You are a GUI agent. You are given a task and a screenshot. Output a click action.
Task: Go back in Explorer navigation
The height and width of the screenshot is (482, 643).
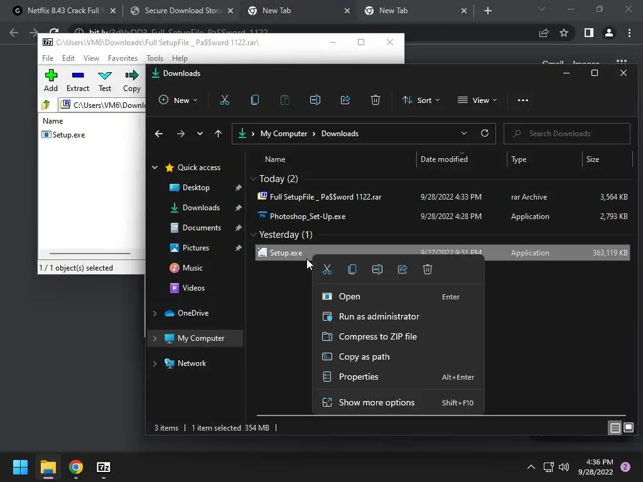tap(159, 134)
